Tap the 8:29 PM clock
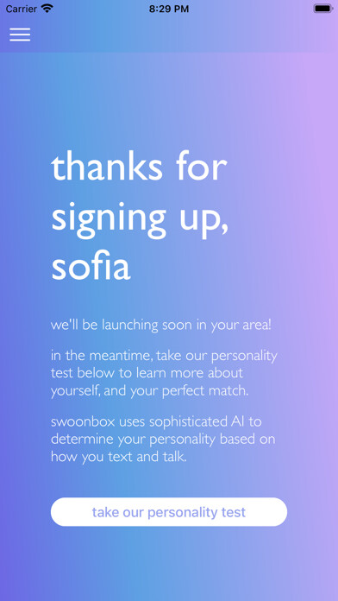 coord(169,9)
